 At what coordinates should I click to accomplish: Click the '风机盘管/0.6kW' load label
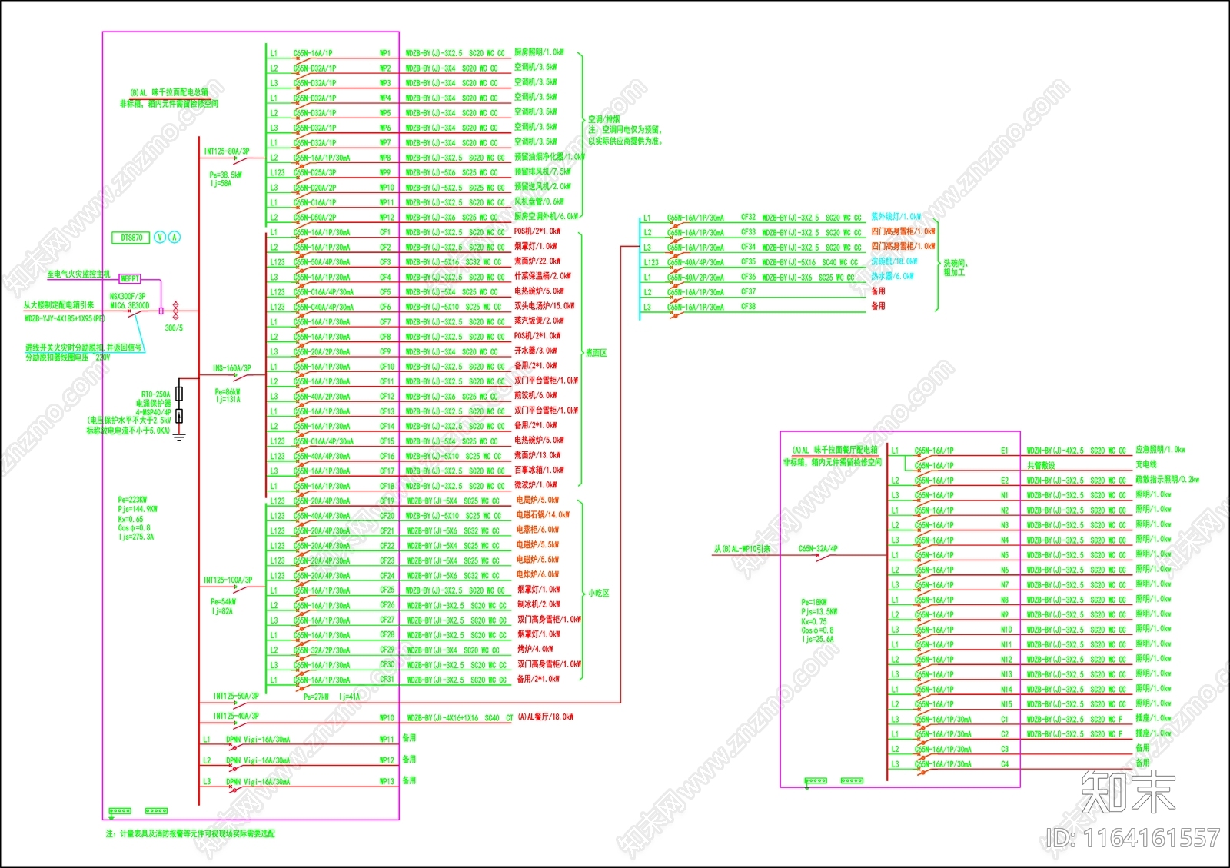(x=539, y=201)
